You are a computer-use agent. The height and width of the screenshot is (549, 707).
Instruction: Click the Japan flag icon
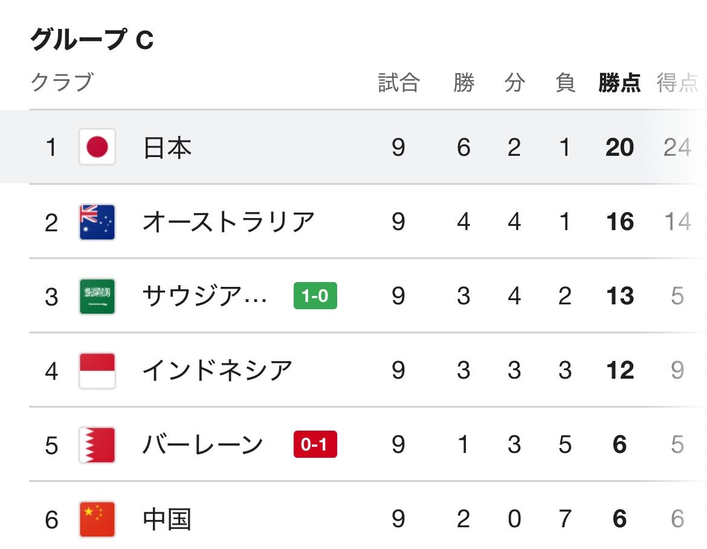(x=97, y=147)
